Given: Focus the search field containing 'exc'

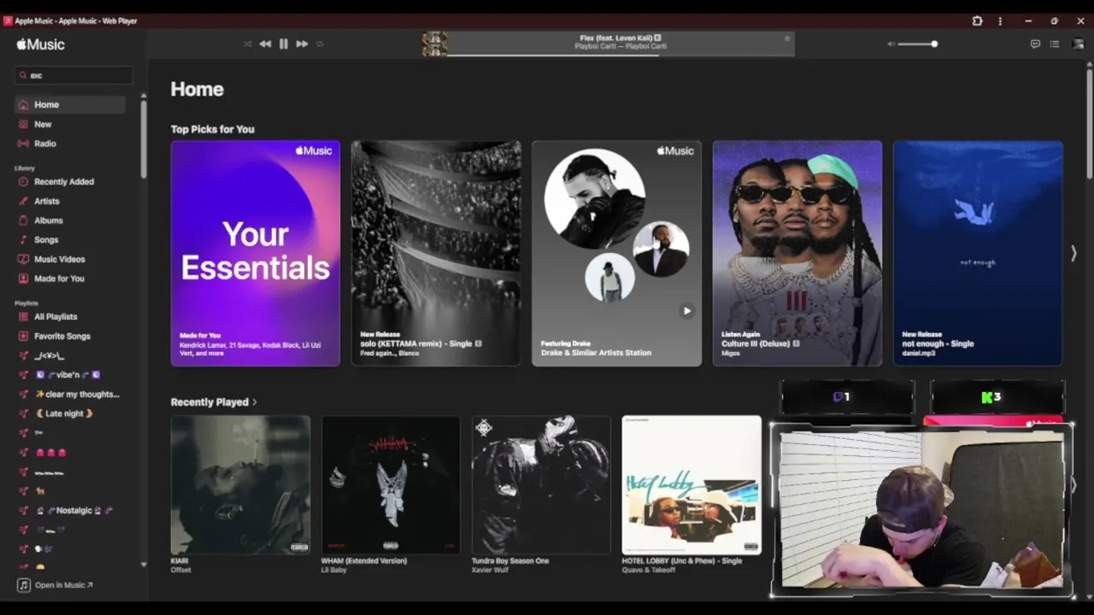Looking at the screenshot, I should coord(74,75).
